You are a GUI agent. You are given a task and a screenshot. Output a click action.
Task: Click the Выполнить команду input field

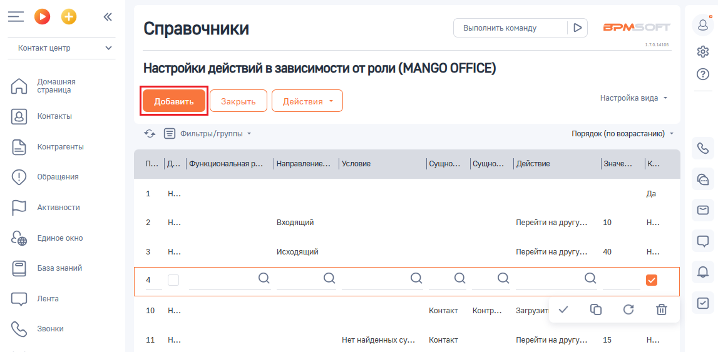(510, 28)
